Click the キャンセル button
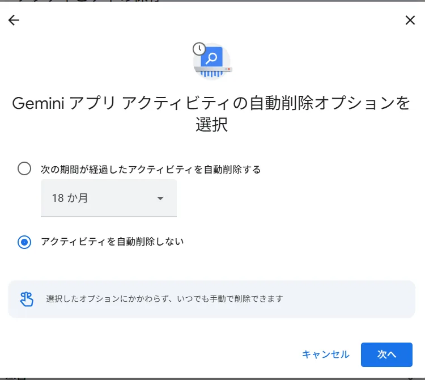 (325, 354)
